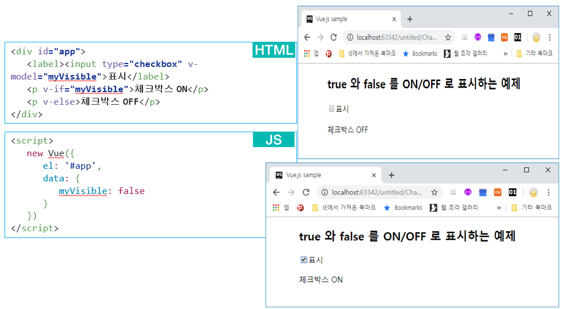562x309 pixels.
Task: Open IE에서 가져온 북마크 folder in lower browser
Action: click(x=343, y=208)
